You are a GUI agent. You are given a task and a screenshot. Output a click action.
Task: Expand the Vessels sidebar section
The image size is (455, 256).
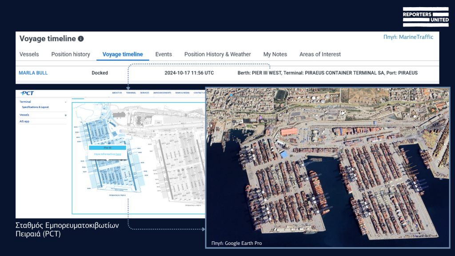[x=66, y=115]
